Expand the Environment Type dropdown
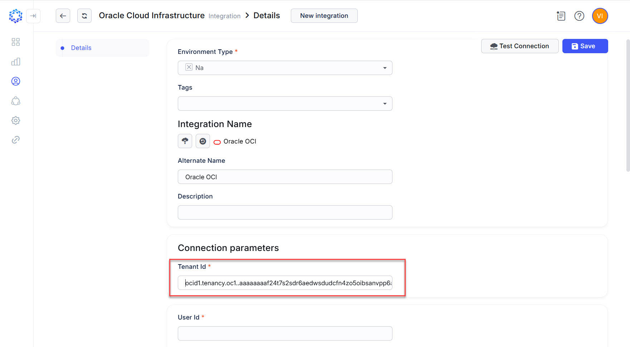The height and width of the screenshot is (347, 630). [x=385, y=68]
